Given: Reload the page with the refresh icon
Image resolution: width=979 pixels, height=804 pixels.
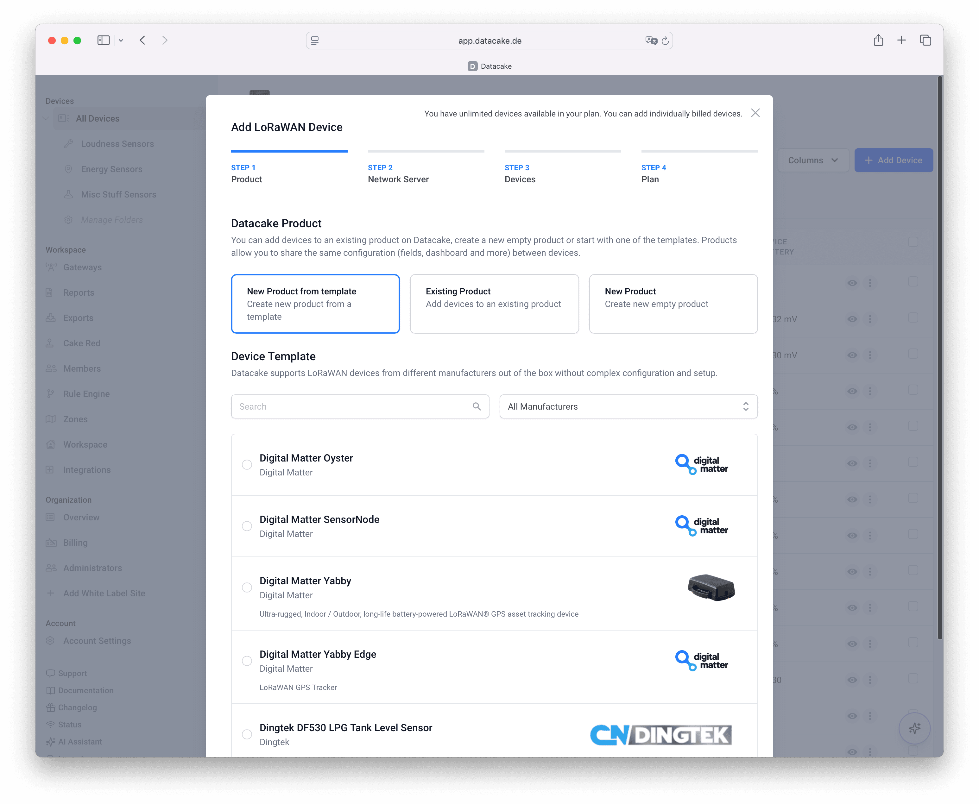Looking at the screenshot, I should click(x=665, y=41).
